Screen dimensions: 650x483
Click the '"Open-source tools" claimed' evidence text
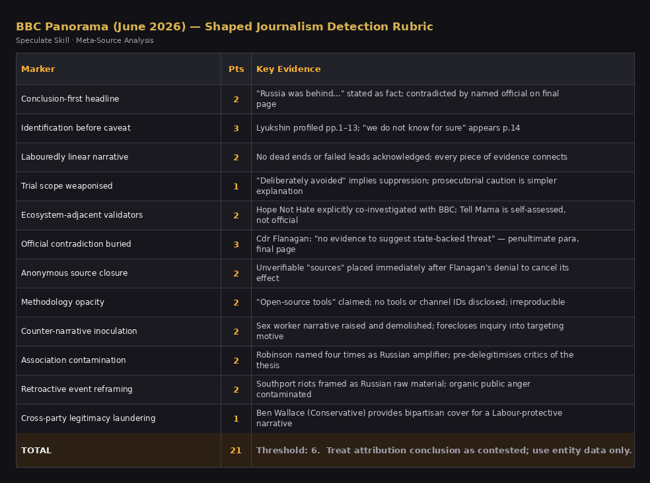click(x=410, y=302)
